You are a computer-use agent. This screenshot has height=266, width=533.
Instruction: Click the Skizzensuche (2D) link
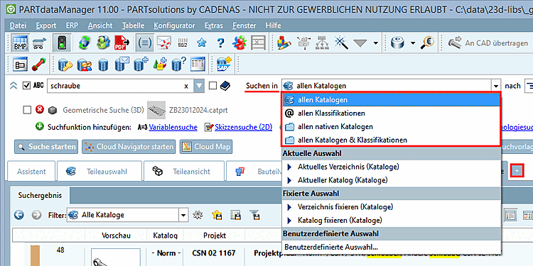[x=243, y=127]
